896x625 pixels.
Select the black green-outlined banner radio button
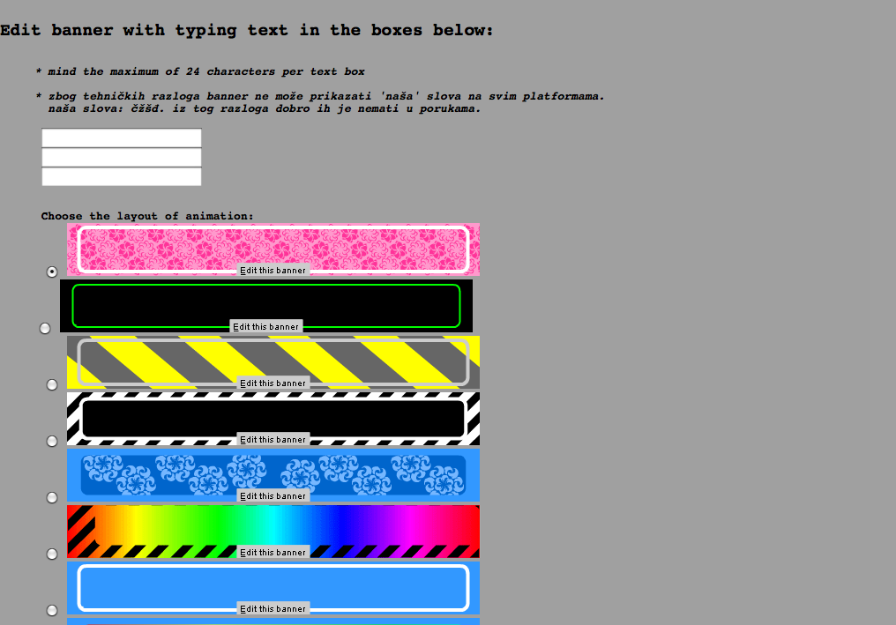(x=45, y=328)
